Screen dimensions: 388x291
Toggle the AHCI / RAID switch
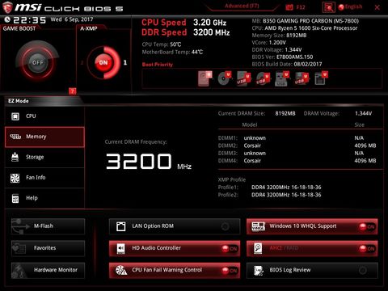pos(312,248)
